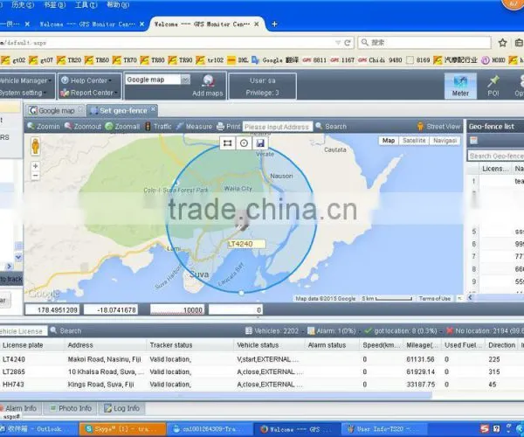Click the longitude field 178.4951209
The height and width of the screenshot is (437, 524).
pyautogui.click(x=52, y=310)
